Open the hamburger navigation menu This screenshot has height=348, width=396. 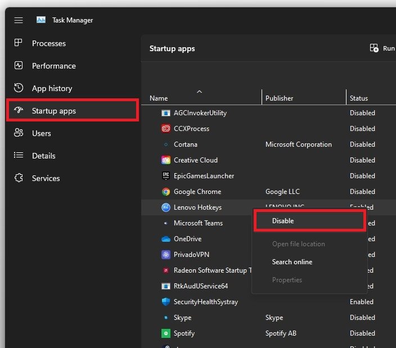pyautogui.click(x=19, y=20)
